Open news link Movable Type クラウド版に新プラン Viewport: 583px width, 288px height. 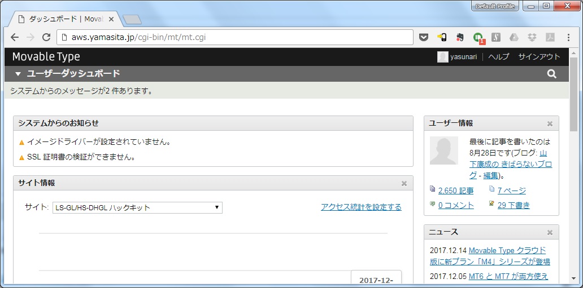click(x=490, y=256)
